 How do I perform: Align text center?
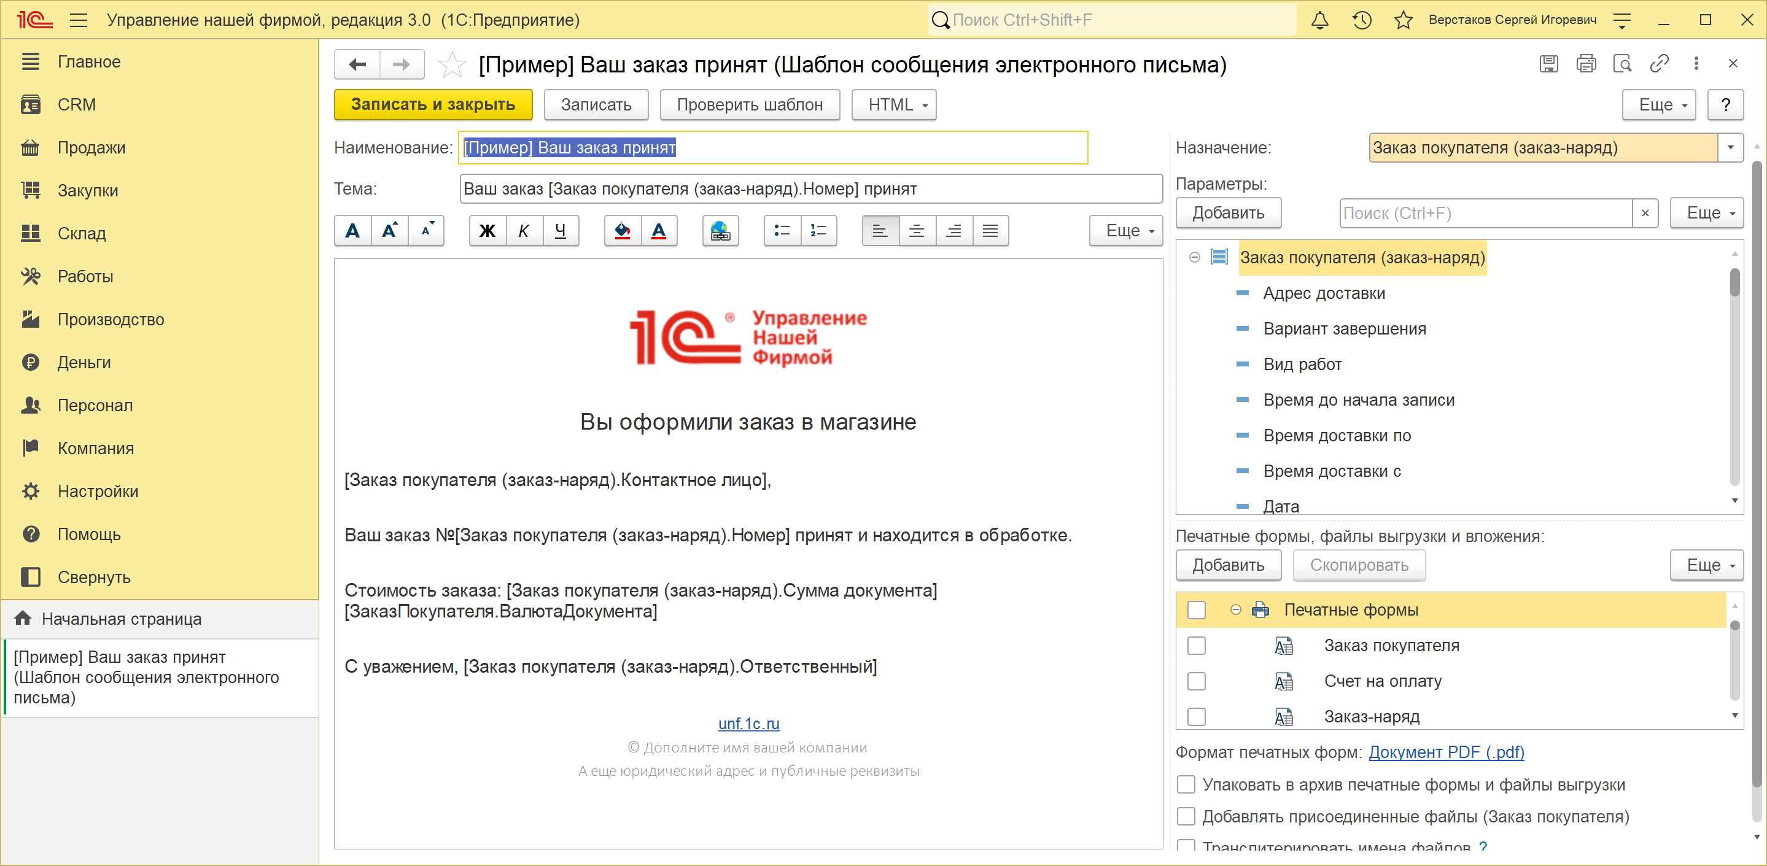pyautogui.click(x=917, y=230)
